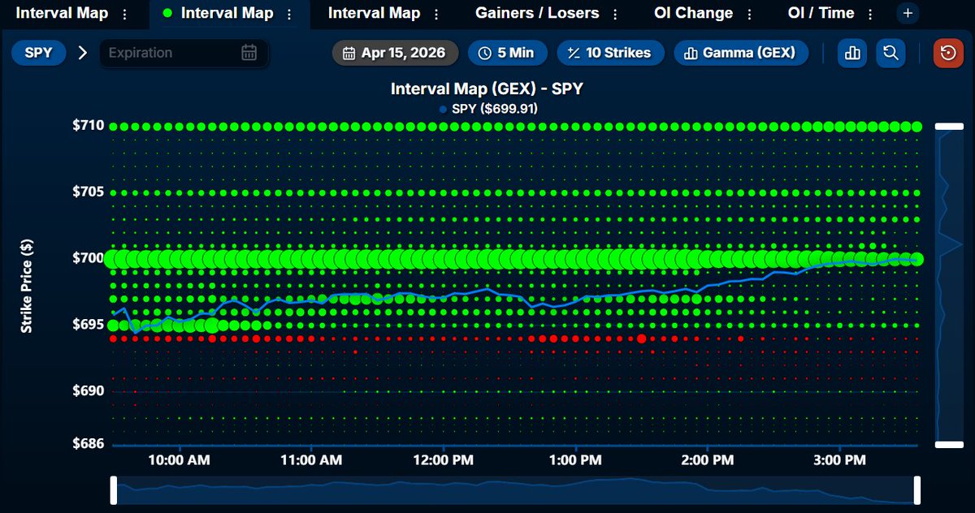Focus the Expiration input field
This screenshot has width=975, height=513.
pyautogui.click(x=184, y=53)
